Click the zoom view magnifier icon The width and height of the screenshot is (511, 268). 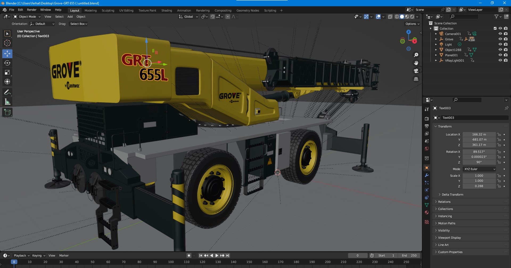click(x=416, y=55)
